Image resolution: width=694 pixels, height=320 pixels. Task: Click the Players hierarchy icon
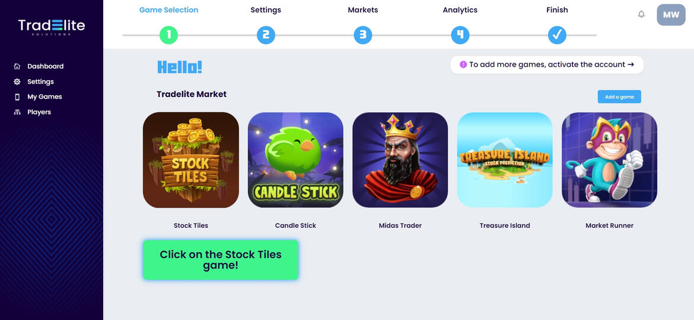click(x=17, y=112)
